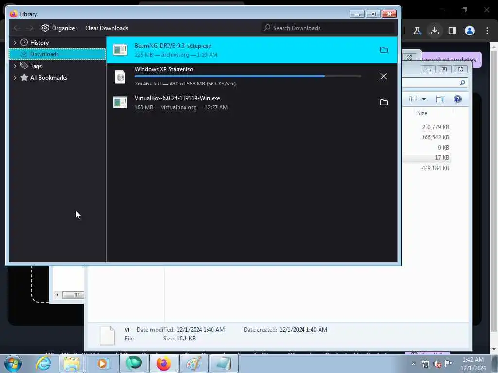This screenshot has width=498, height=373.
Task: Cancel the Windows XP Starter.iso download
Action: (x=384, y=76)
